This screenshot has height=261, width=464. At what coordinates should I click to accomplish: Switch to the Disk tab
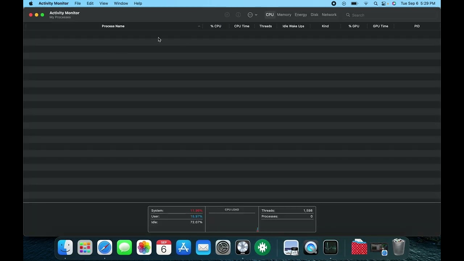click(314, 15)
